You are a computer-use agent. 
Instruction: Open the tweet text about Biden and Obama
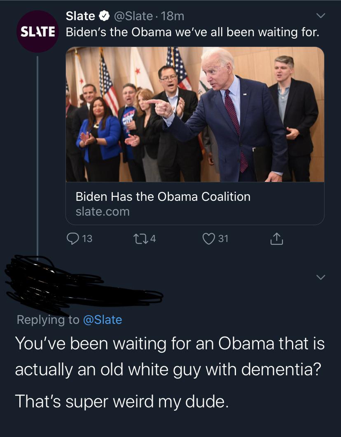(192, 32)
